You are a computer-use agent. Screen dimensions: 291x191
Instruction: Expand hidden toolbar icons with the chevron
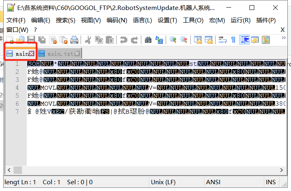click(x=283, y=38)
